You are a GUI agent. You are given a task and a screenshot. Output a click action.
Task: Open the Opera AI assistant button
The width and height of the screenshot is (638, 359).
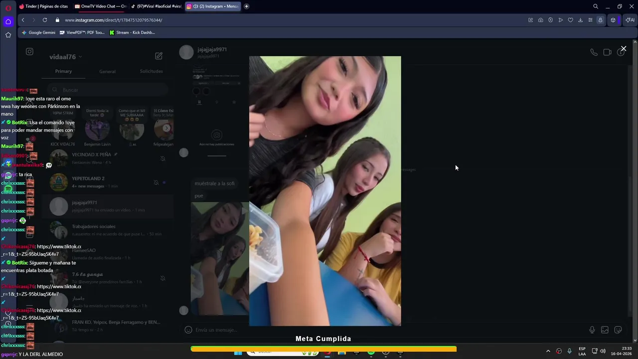tap(630, 20)
